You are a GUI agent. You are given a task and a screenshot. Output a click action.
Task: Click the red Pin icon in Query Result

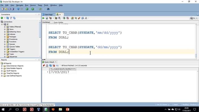(x=44, y=66)
